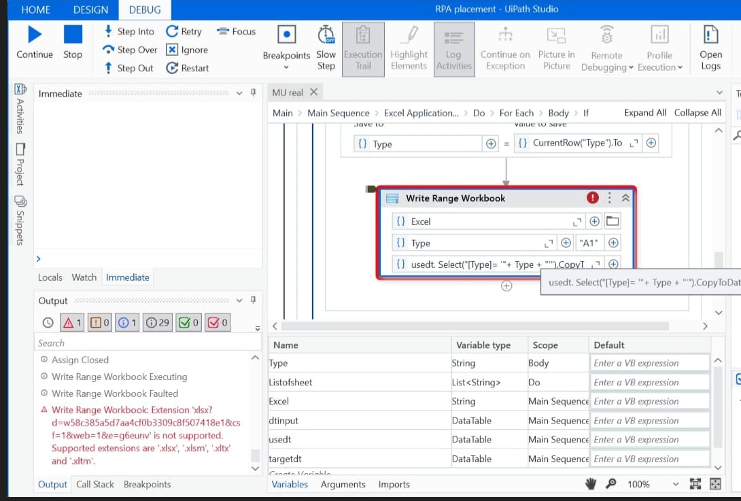Pin the Immediate panel

pos(254,92)
